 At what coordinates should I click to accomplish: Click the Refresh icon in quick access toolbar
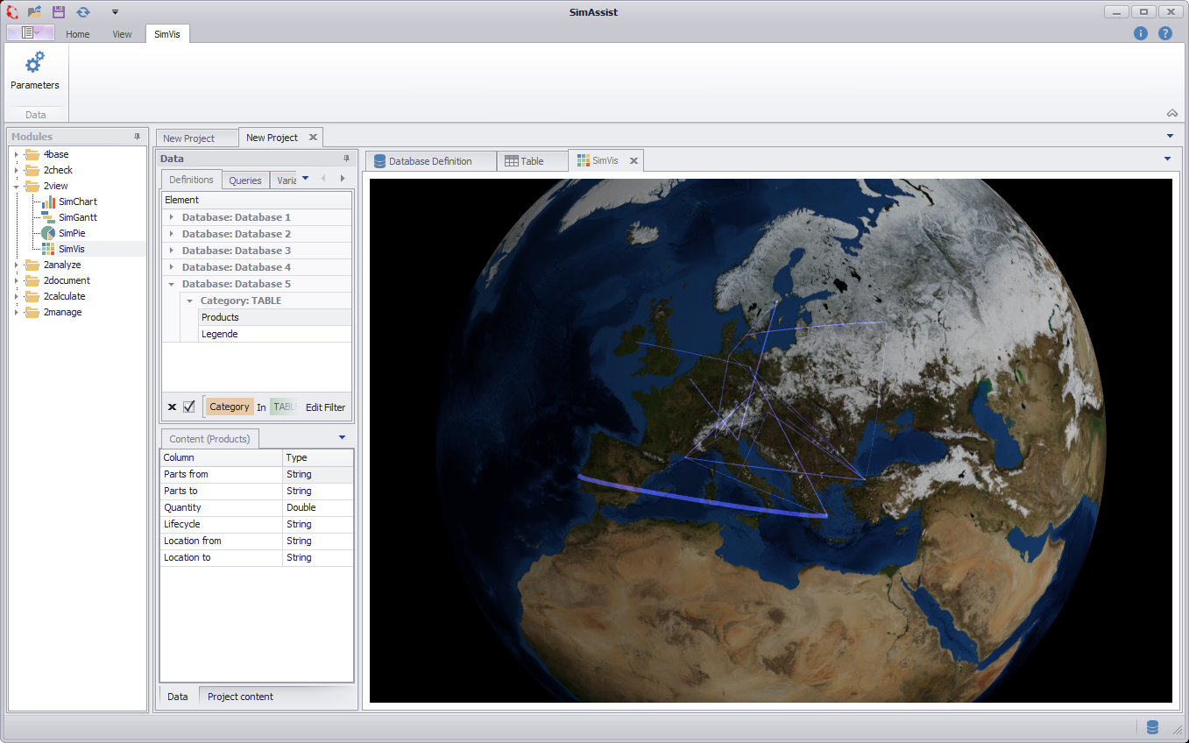(x=82, y=11)
